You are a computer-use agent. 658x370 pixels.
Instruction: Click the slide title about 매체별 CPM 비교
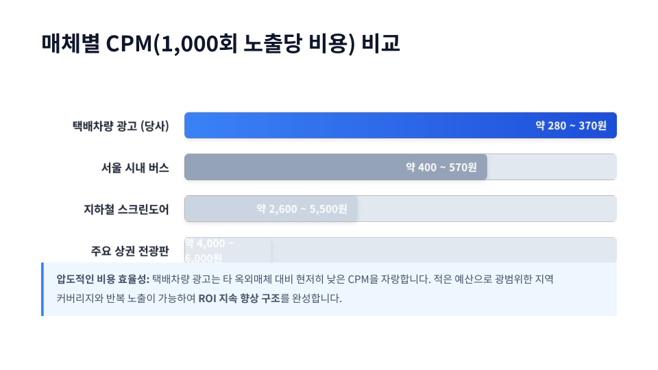point(221,44)
